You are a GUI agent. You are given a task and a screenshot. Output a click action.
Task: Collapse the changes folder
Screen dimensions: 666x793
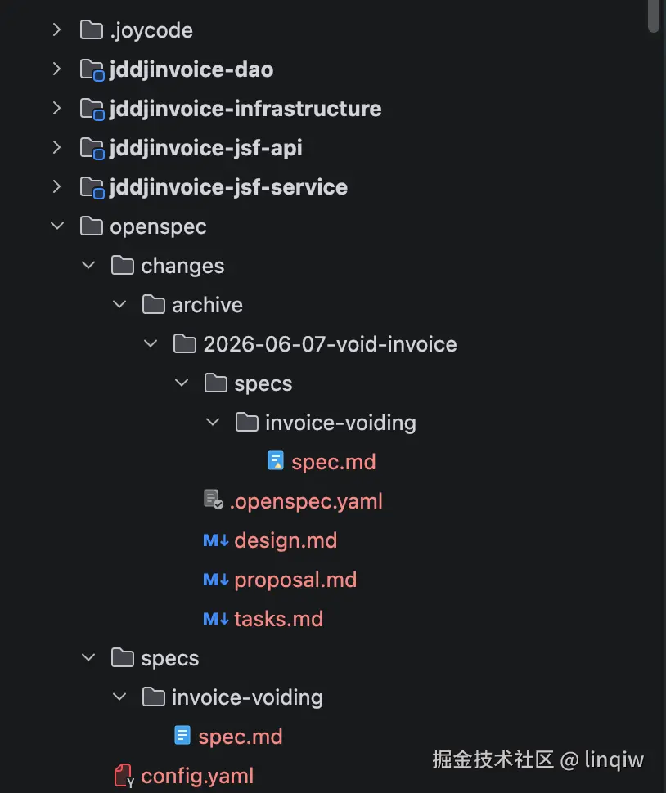(88, 265)
